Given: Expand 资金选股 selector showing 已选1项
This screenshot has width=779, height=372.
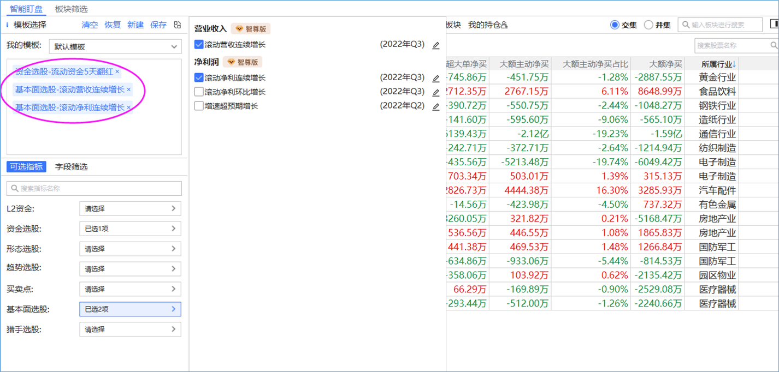Looking at the screenshot, I should pos(130,229).
